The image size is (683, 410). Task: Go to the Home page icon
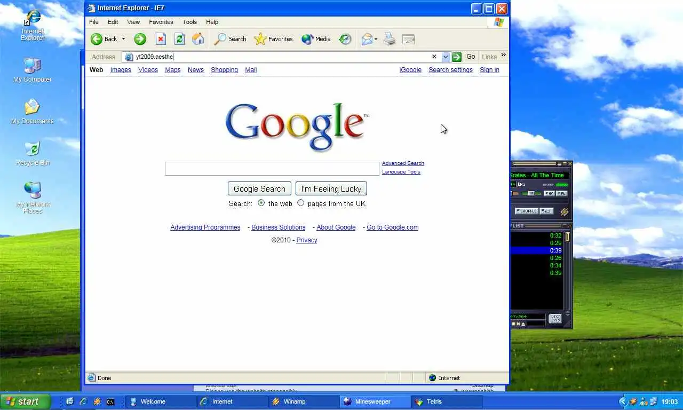(198, 39)
